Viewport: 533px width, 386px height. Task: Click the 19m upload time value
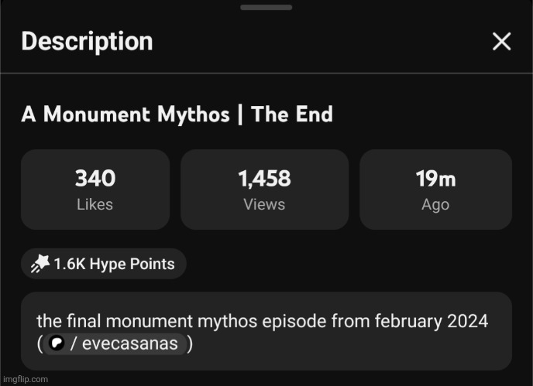pos(435,179)
